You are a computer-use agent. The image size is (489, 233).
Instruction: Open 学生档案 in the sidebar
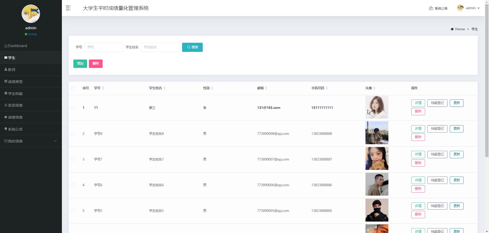point(31,94)
